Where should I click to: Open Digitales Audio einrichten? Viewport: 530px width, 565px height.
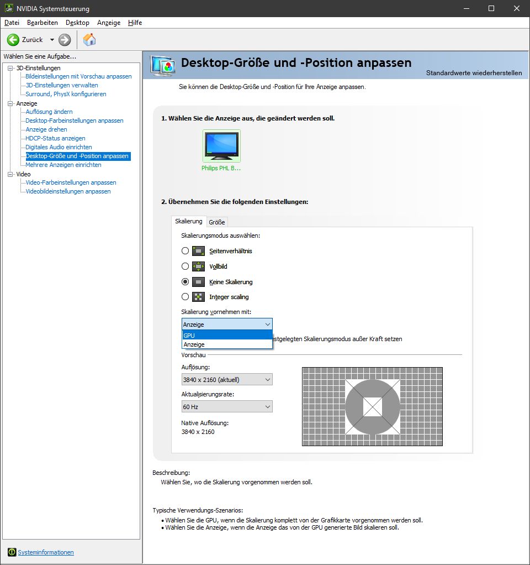click(x=59, y=147)
